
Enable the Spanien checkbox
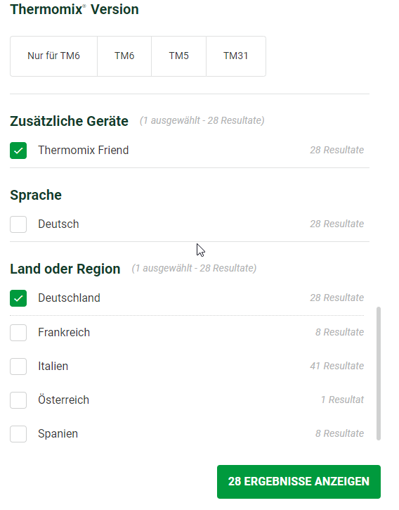click(18, 434)
